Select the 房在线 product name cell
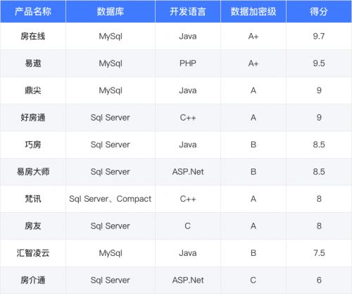This screenshot has width=352, height=294. pos(33,36)
